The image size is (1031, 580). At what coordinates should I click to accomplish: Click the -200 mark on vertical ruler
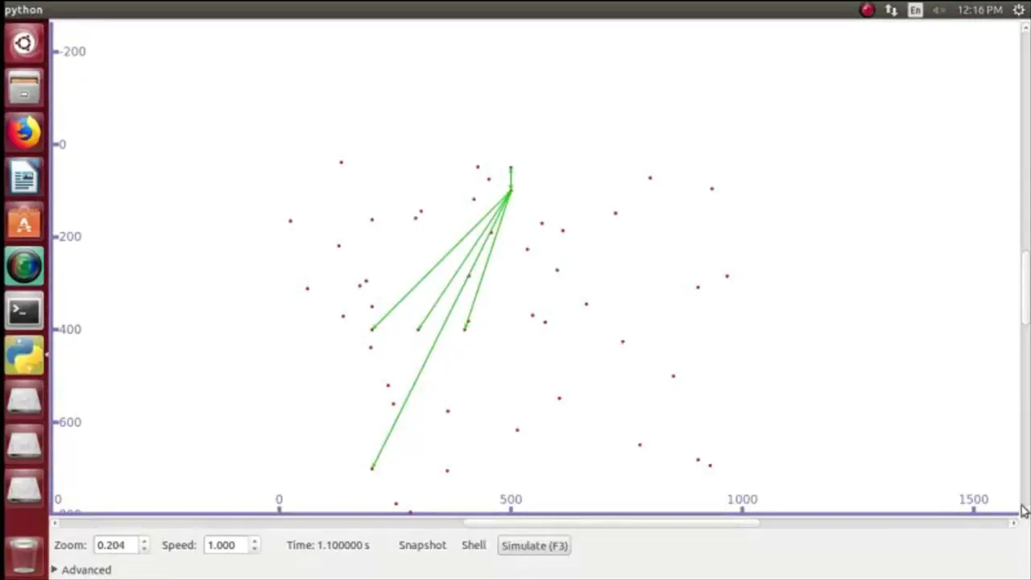(72, 52)
